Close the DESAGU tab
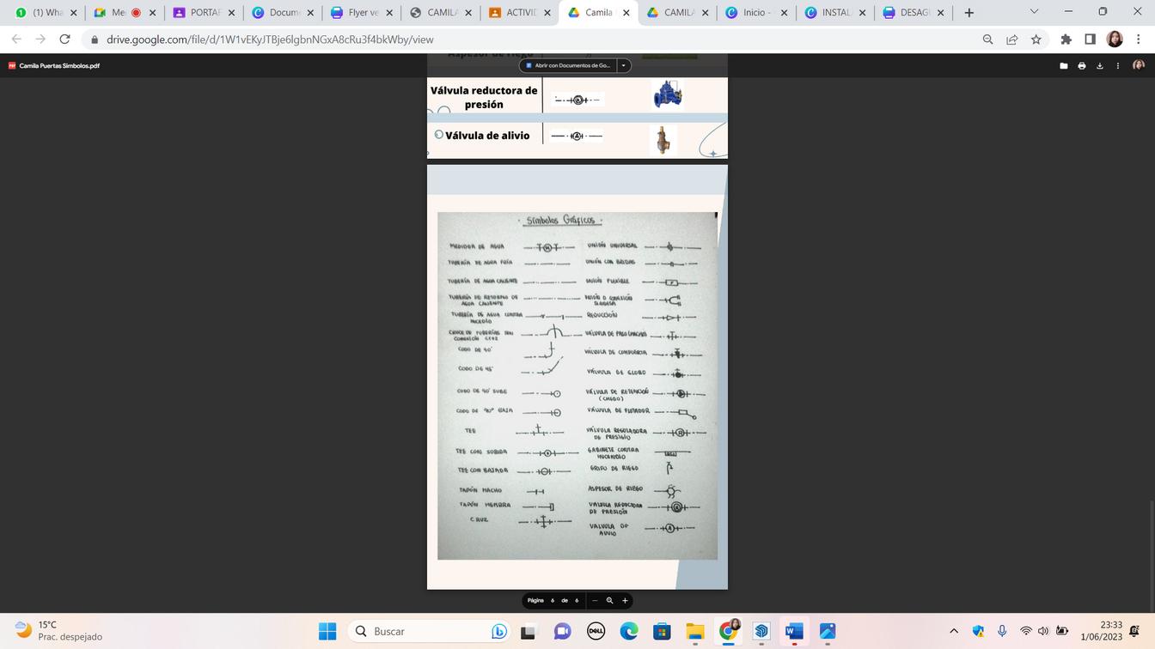1155x649 pixels. click(940, 13)
